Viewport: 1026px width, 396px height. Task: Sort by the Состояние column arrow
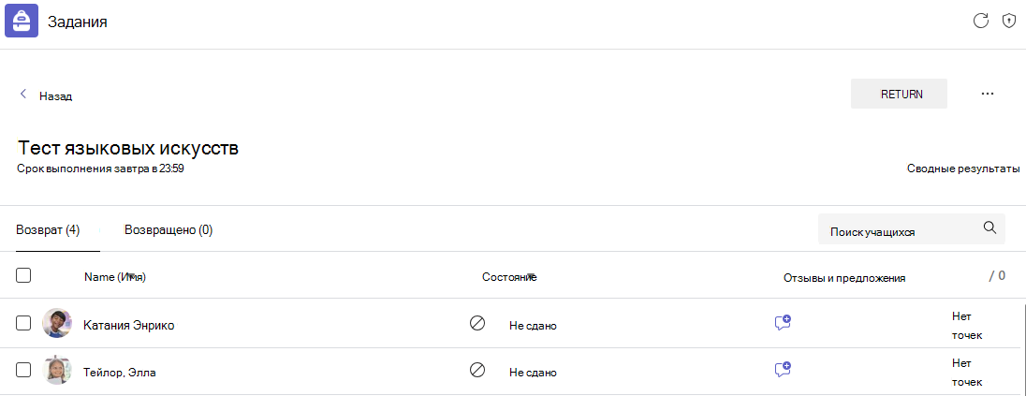(532, 275)
